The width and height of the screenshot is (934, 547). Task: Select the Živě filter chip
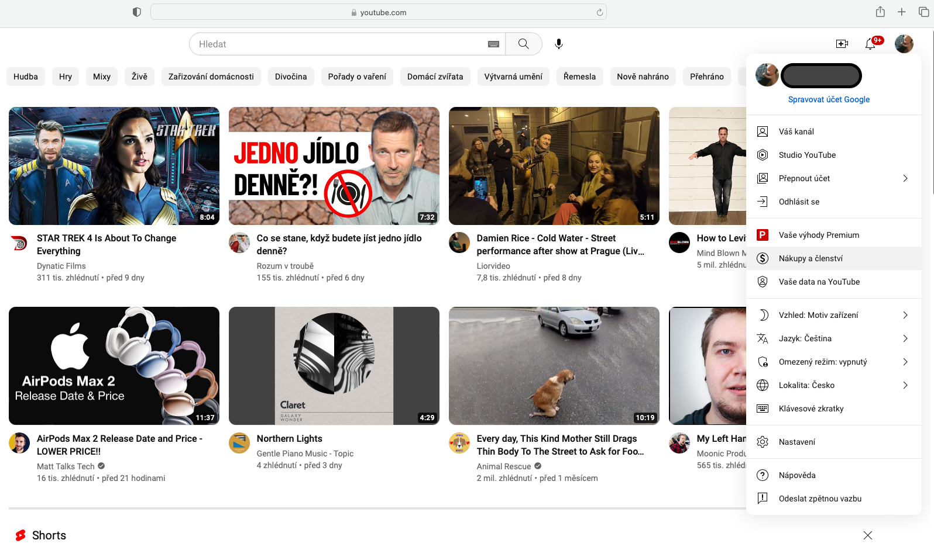139,77
